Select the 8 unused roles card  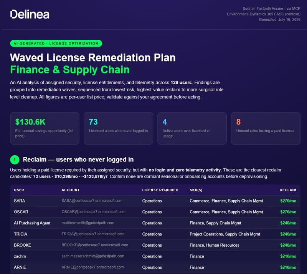click(266, 128)
